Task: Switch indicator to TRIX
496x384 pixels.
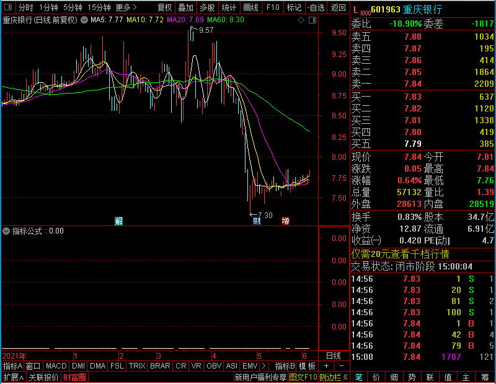Action: click(x=136, y=366)
